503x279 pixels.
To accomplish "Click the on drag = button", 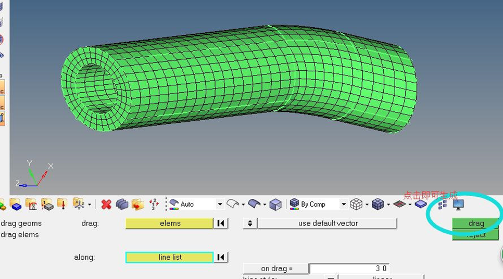I will pyautogui.click(x=276, y=269).
